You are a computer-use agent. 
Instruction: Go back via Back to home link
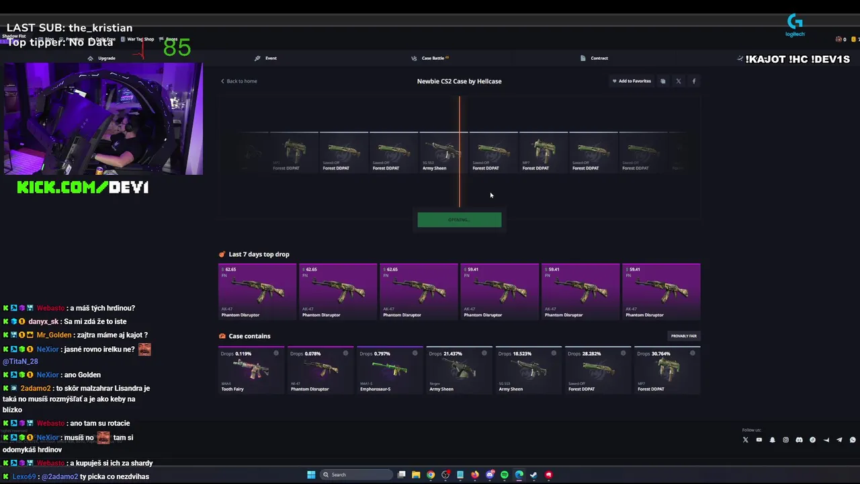coord(239,81)
